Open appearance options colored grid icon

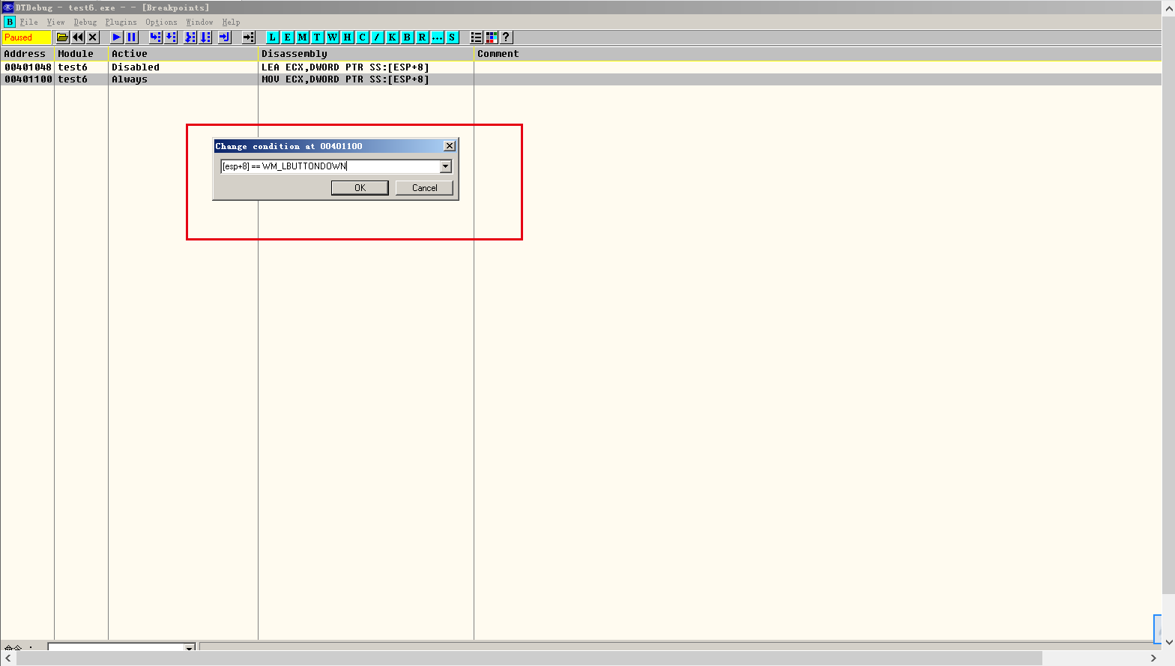click(492, 37)
